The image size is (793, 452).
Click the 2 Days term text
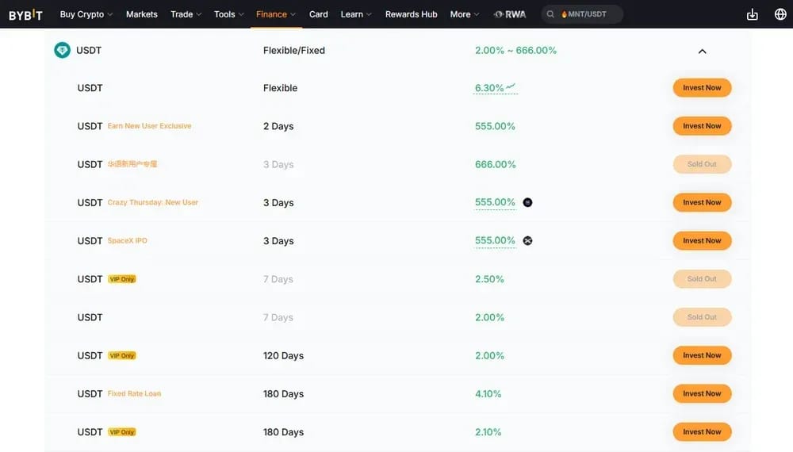tap(278, 126)
